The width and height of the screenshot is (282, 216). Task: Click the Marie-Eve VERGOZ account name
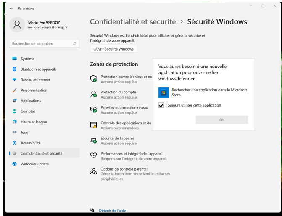44,22
